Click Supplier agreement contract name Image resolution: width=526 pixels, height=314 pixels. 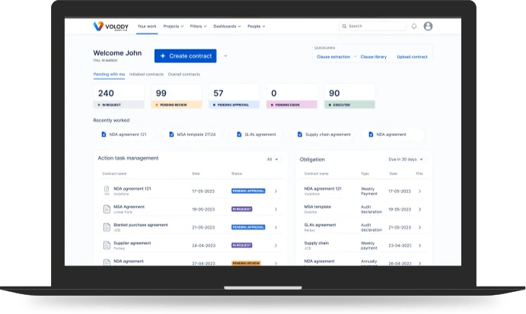[x=132, y=243]
